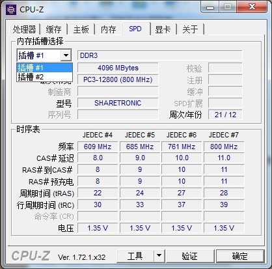The width and height of the screenshot is (272, 269).
Task: Open the 缓存 tab
Action: [x=53, y=29]
